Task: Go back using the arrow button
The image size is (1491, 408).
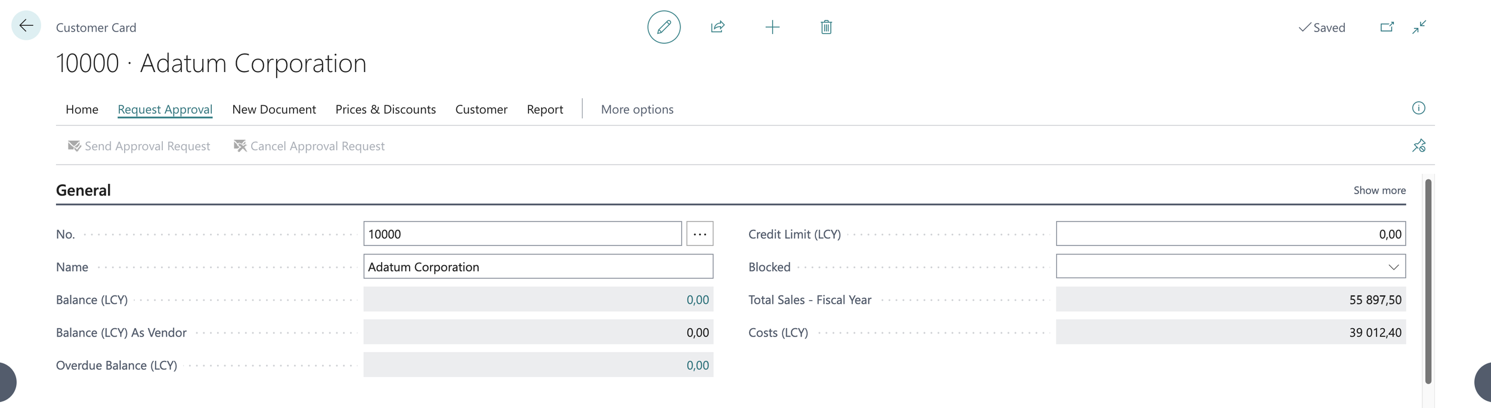Action: coord(26,26)
